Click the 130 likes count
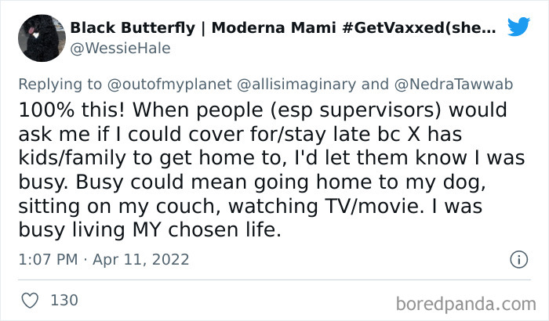 click(x=64, y=300)
